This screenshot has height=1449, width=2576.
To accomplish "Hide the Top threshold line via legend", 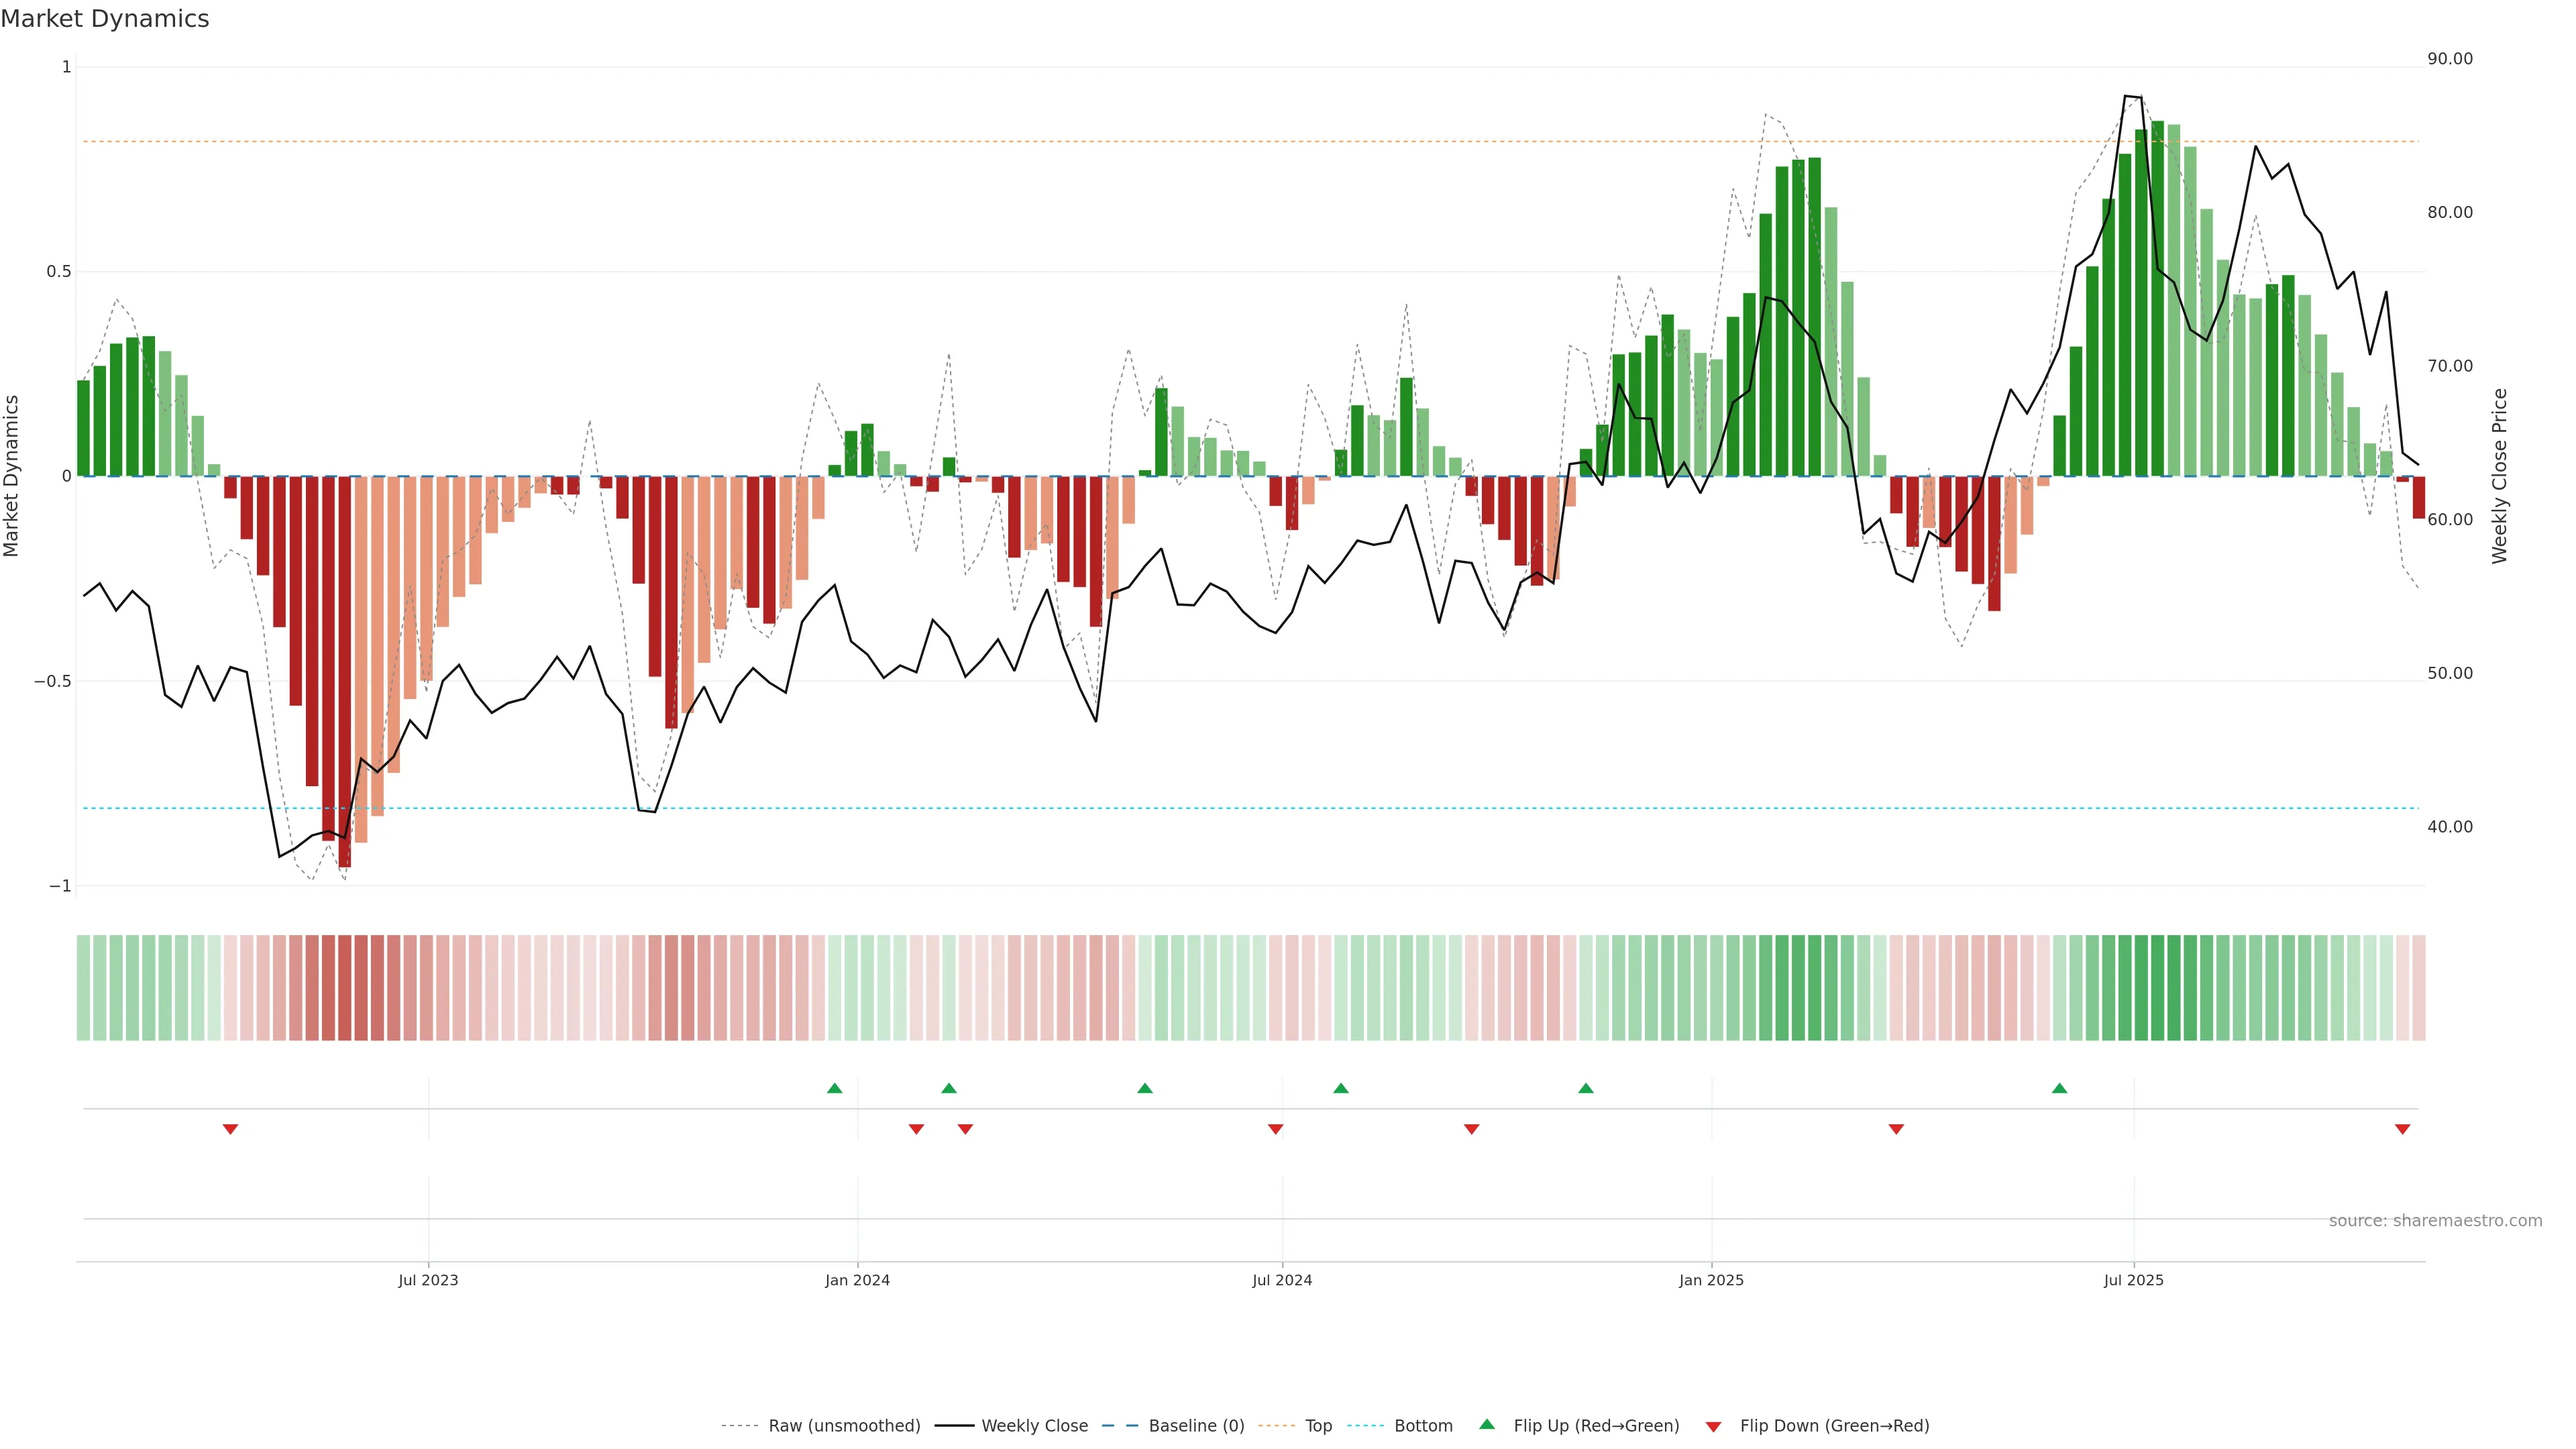I will click(x=1318, y=1426).
